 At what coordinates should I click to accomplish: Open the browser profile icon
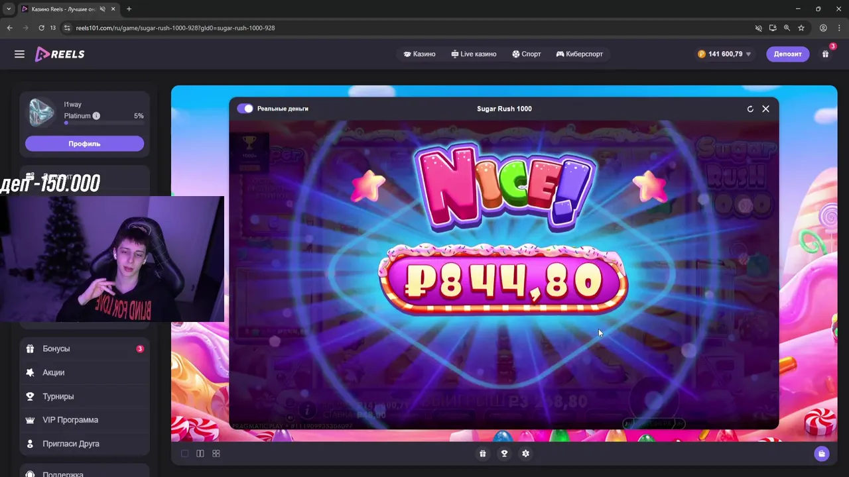pyautogui.click(x=823, y=28)
